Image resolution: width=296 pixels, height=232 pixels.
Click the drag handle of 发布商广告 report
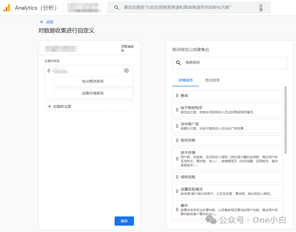click(x=177, y=126)
